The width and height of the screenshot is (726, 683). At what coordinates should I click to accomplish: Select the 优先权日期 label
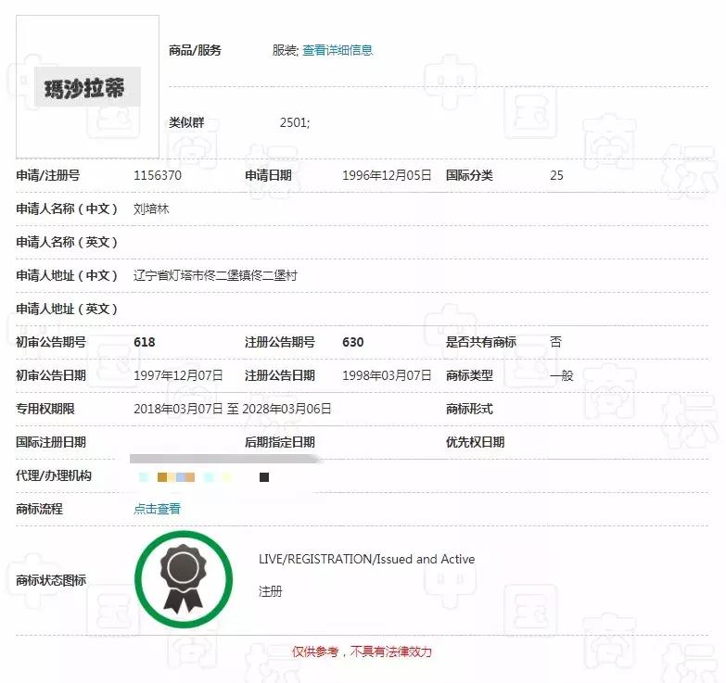(x=475, y=442)
